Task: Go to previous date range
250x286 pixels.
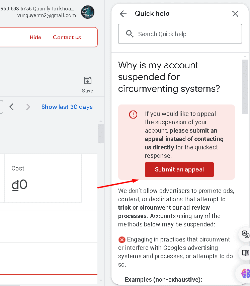Action: (x=11, y=107)
